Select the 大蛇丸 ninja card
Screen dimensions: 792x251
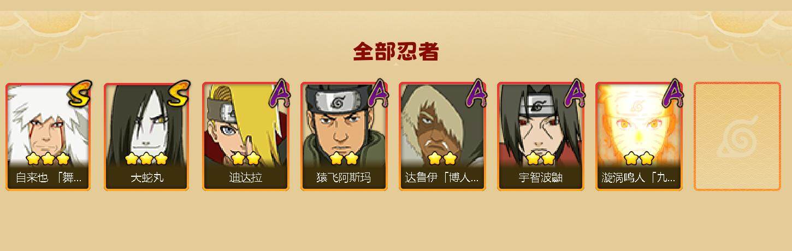(146, 136)
